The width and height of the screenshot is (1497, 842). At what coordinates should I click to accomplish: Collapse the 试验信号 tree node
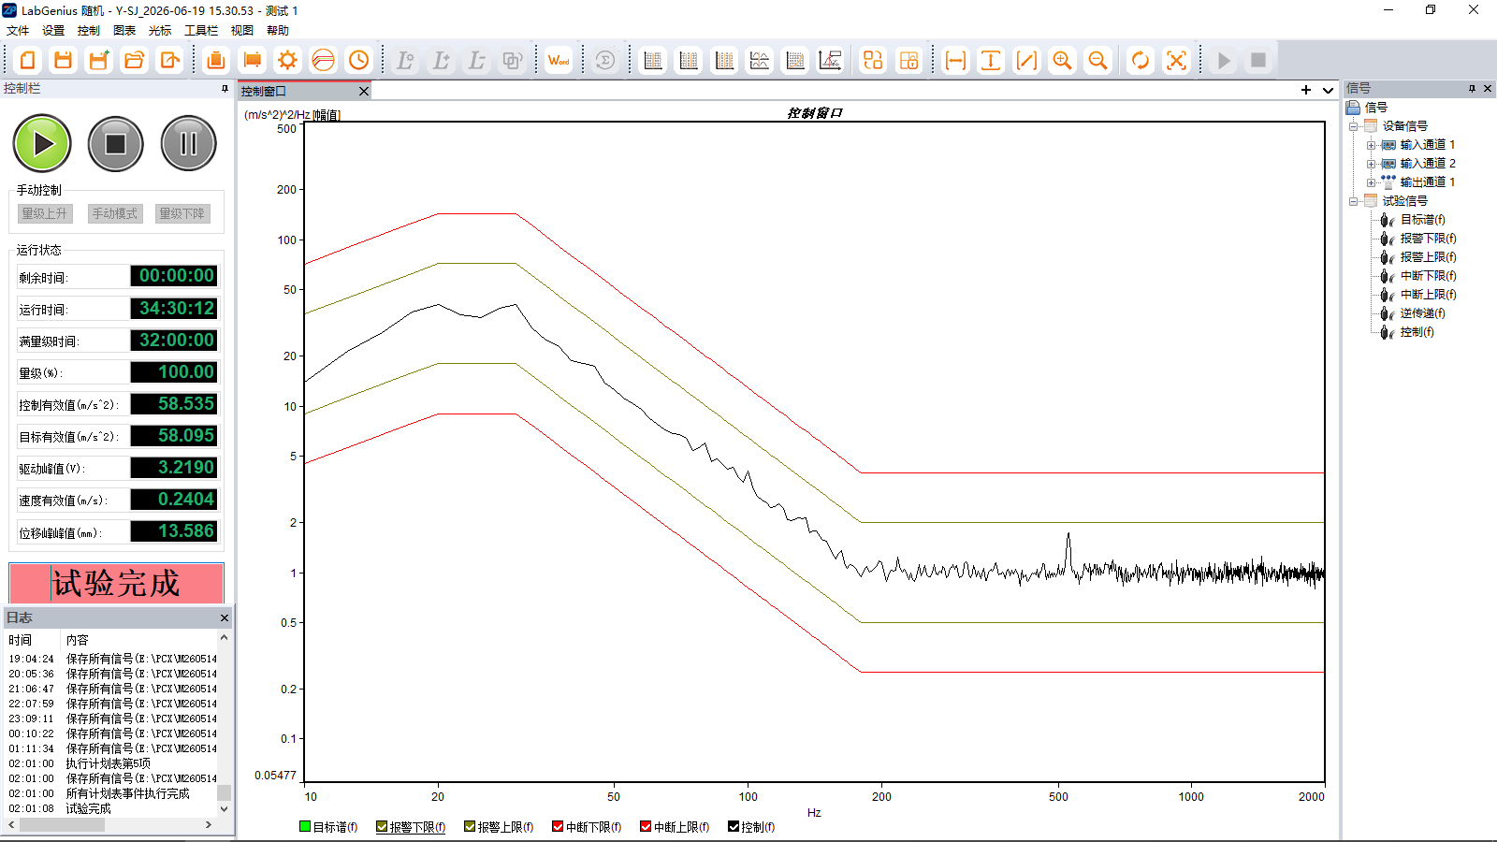[x=1353, y=201]
